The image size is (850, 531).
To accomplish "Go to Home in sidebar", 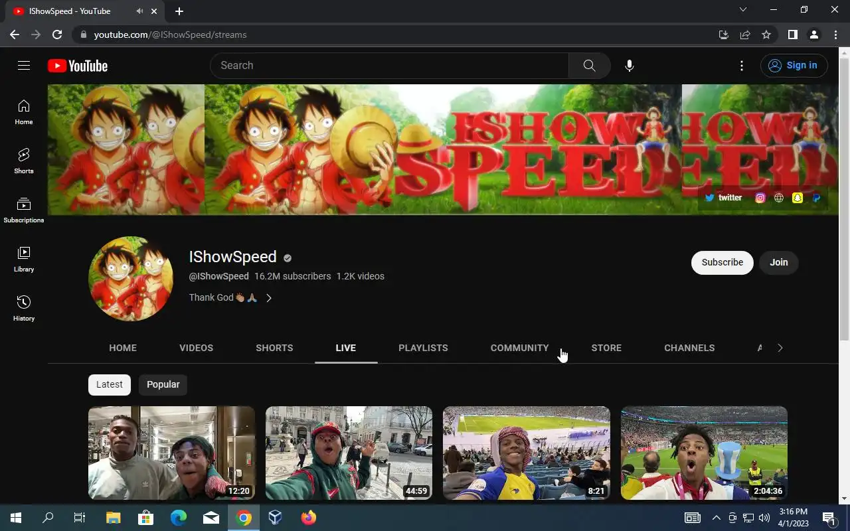I will coord(24,112).
